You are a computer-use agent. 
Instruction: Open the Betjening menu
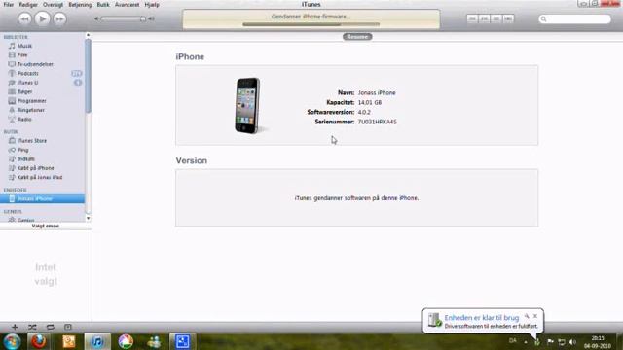coord(80,5)
